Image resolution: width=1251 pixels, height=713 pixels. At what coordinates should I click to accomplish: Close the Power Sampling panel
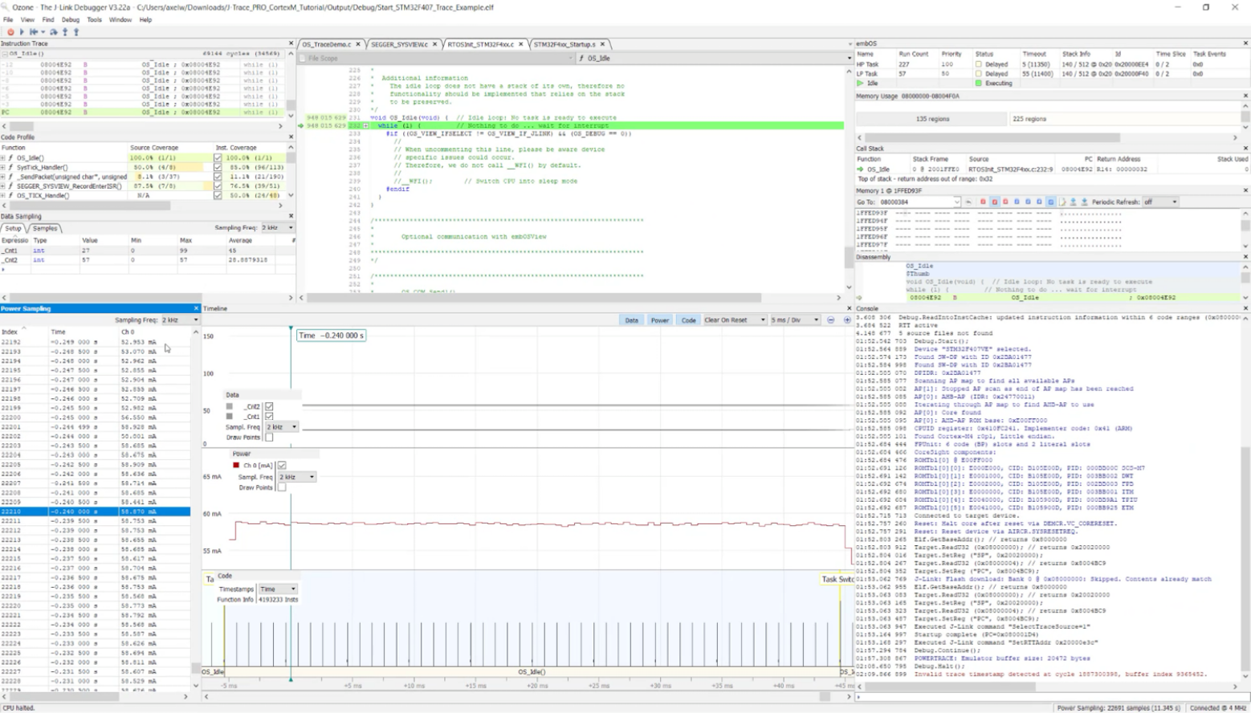coord(196,308)
